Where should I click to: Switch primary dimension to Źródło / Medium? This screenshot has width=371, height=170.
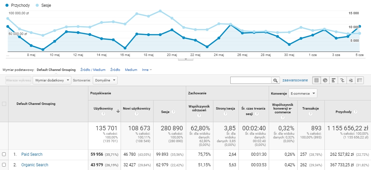tap(93, 70)
